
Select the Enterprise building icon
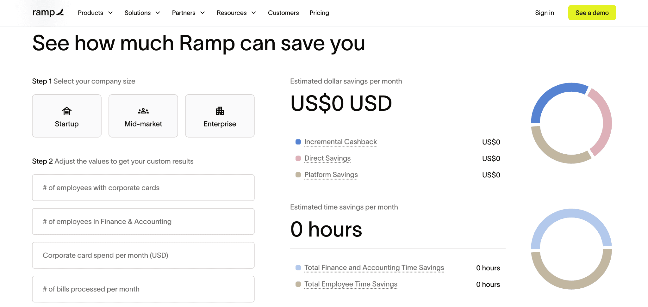coord(220,111)
